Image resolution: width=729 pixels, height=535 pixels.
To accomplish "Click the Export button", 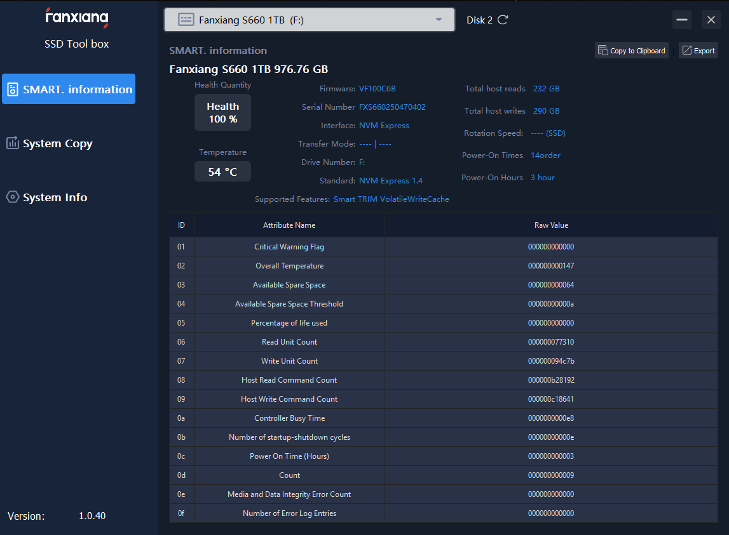I will 698,51.
